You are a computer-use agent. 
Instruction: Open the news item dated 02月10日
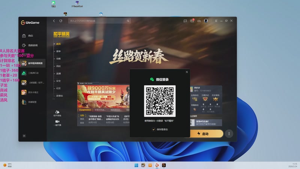tap(113, 119)
